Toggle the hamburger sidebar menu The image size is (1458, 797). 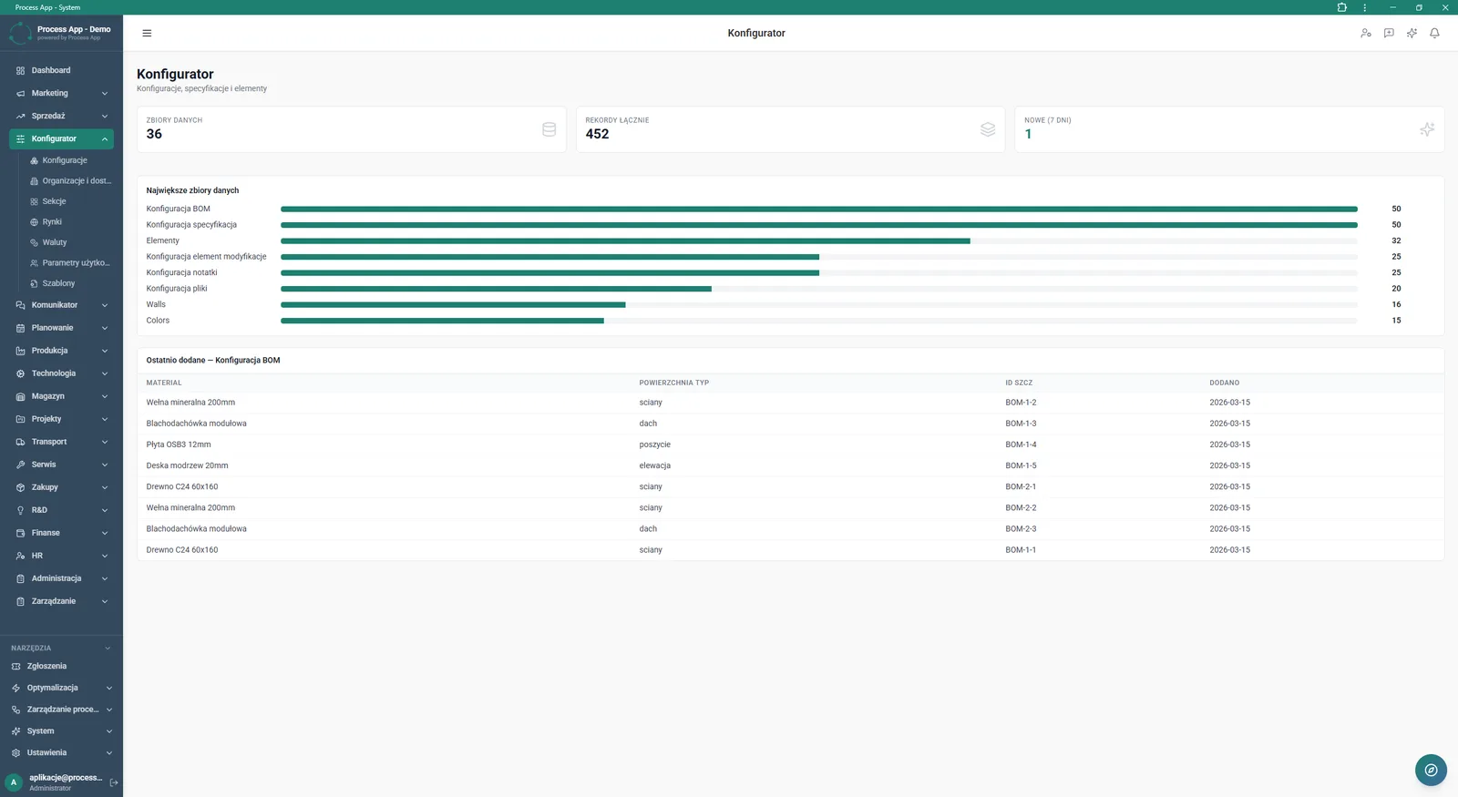click(147, 33)
